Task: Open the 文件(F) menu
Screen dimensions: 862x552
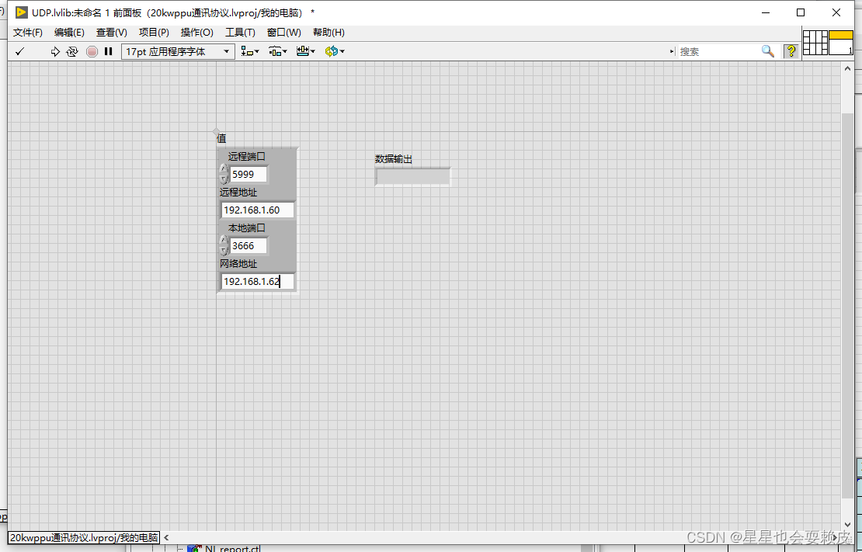Action: click(x=27, y=33)
